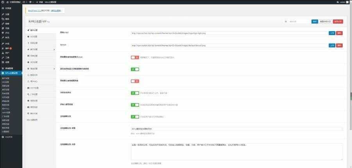Toggle the first red off switch below favicon
Image resolution: width=352 pixels, height=168 pixels.
click(x=135, y=57)
